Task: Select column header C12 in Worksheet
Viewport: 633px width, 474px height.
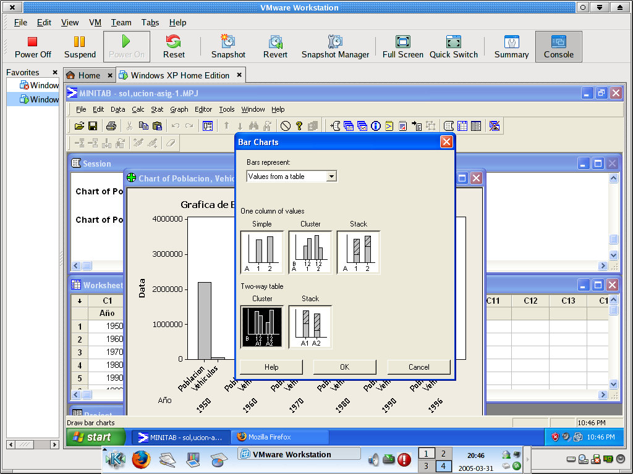Action: coord(530,301)
